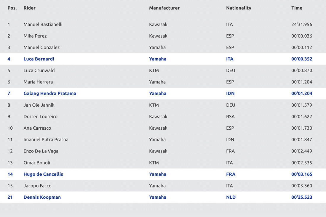Click the Nationality column header
326x217 pixels.
pyautogui.click(x=239, y=8)
